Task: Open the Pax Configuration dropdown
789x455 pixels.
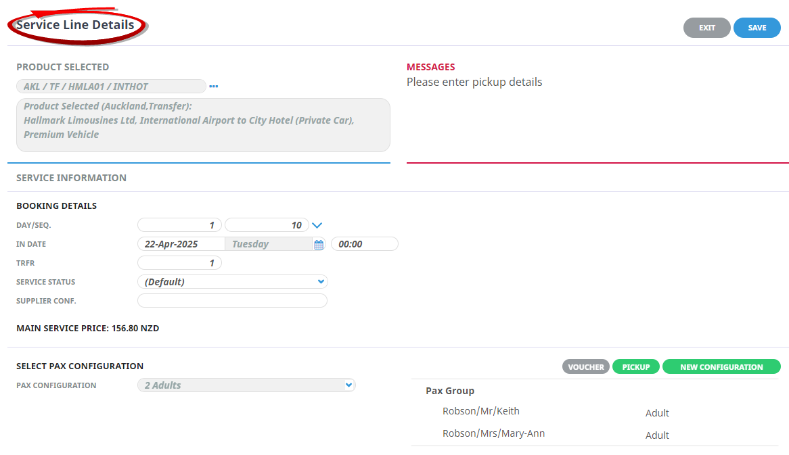Action: pyautogui.click(x=246, y=385)
